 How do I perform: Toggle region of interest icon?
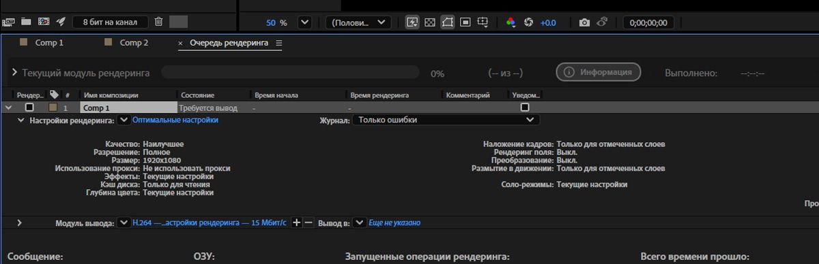pos(465,22)
